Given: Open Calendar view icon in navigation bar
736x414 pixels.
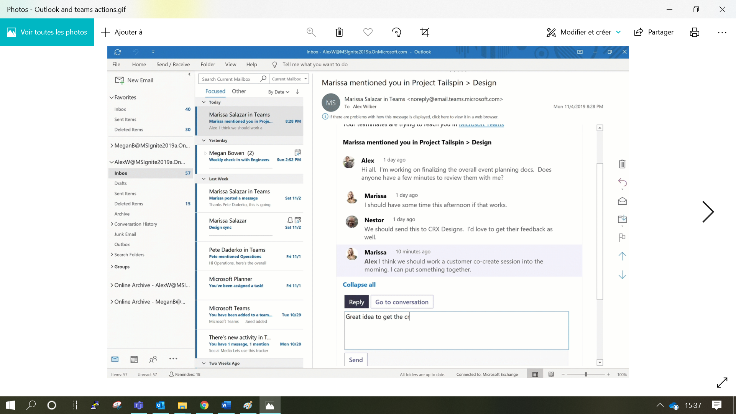Looking at the screenshot, I should point(134,359).
